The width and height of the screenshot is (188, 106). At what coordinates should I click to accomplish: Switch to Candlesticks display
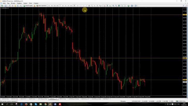coord(108,6)
